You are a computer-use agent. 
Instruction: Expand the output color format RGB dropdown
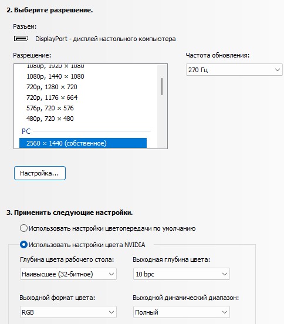coord(68,312)
